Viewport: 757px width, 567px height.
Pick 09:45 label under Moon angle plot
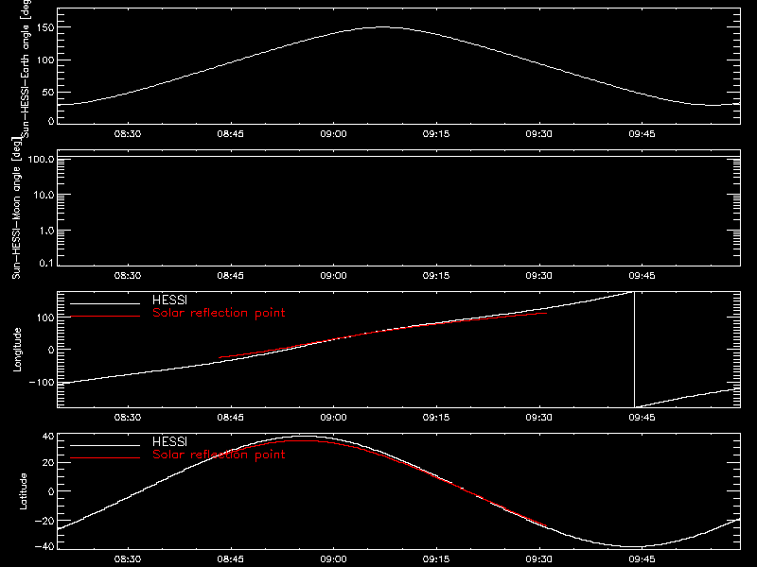point(642,276)
